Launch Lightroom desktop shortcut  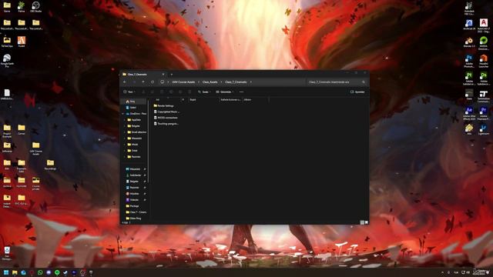pyautogui.click(x=484, y=130)
